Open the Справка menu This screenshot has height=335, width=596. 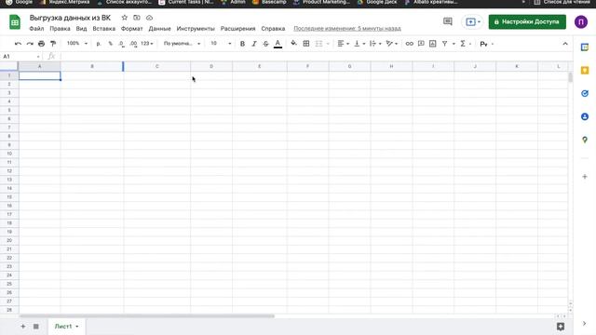pyautogui.click(x=273, y=29)
